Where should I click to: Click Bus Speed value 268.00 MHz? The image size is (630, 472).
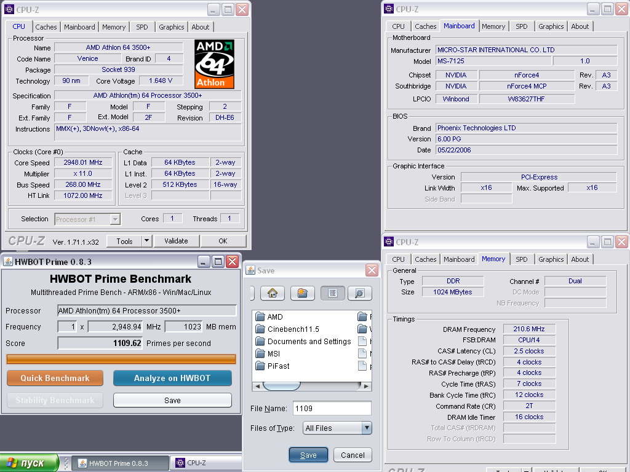click(83, 184)
